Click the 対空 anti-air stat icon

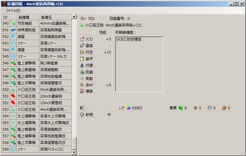[x=82, y=52]
